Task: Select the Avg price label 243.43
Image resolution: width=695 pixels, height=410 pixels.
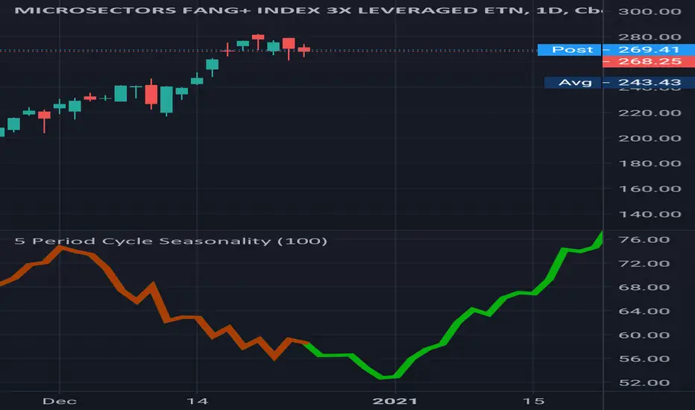Action: click(x=620, y=83)
